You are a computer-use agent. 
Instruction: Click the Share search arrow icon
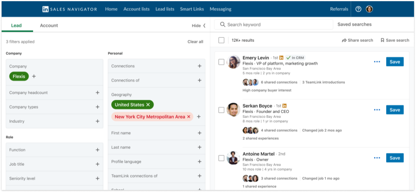coord(344,40)
